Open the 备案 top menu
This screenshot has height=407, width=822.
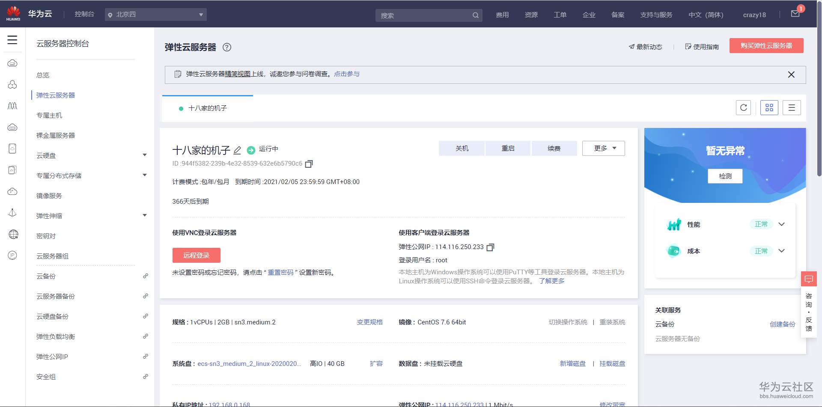click(618, 15)
